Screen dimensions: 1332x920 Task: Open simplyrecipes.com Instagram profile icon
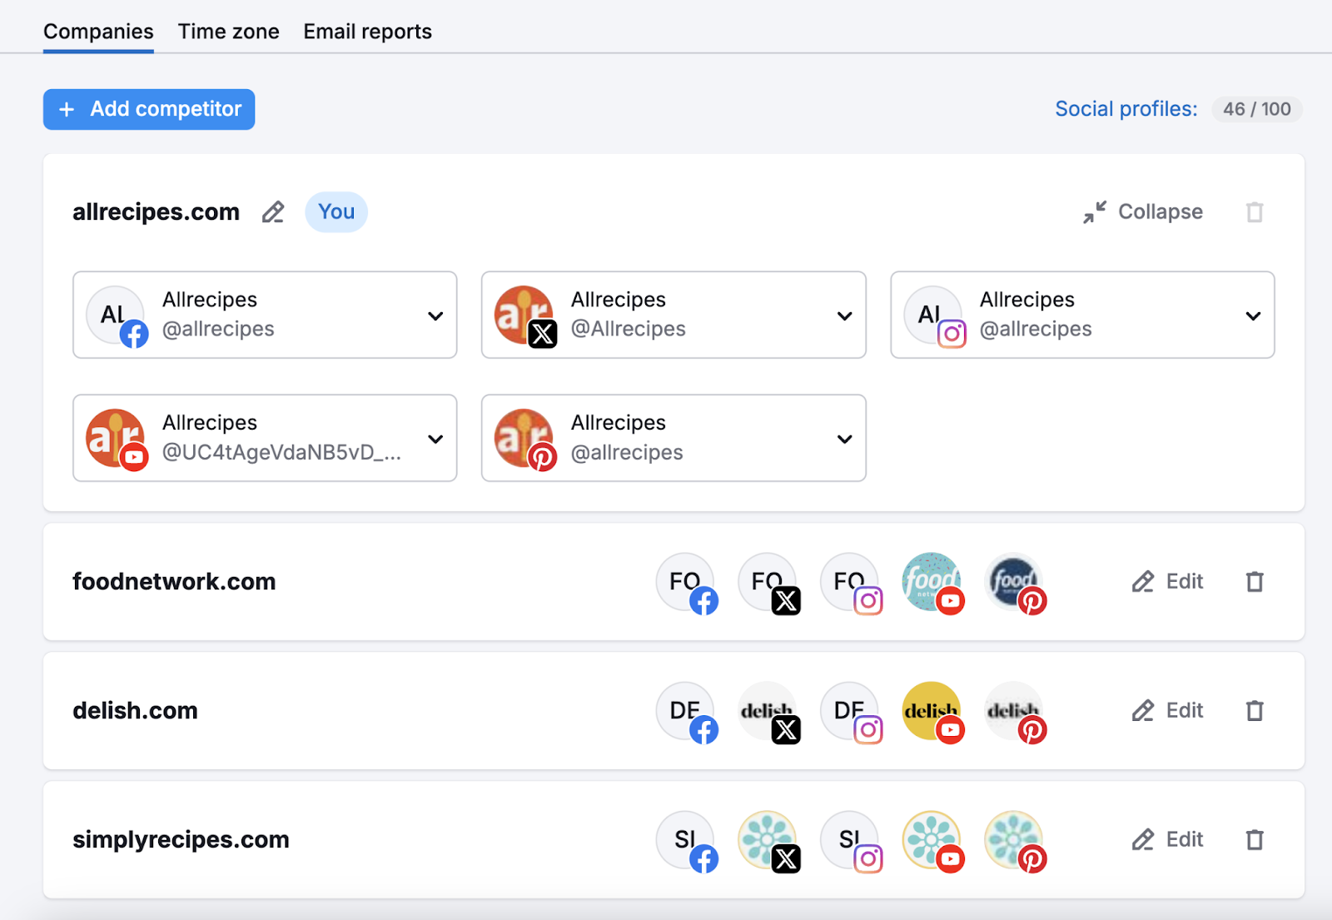click(850, 840)
